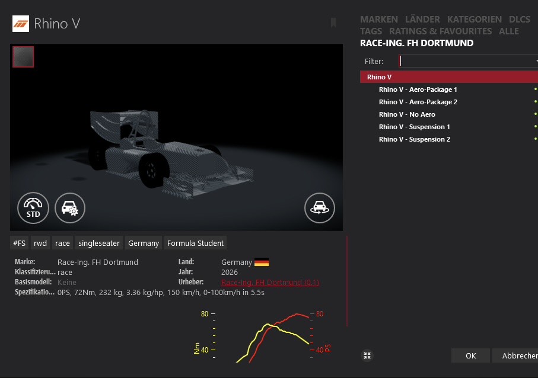Select Rhino V - Aero-Package 2
538x378 pixels.
coord(418,102)
